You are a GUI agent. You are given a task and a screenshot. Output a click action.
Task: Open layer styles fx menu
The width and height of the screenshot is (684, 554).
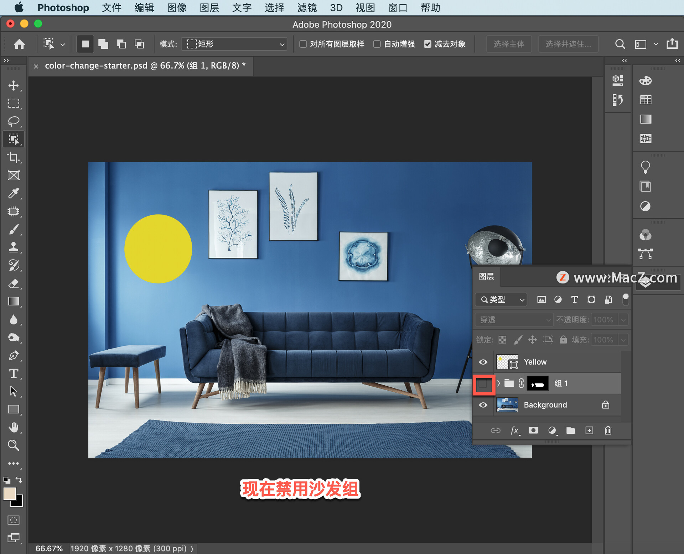tap(515, 431)
